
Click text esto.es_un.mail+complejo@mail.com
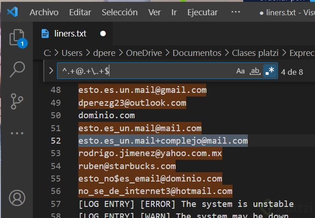(x=163, y=141)
